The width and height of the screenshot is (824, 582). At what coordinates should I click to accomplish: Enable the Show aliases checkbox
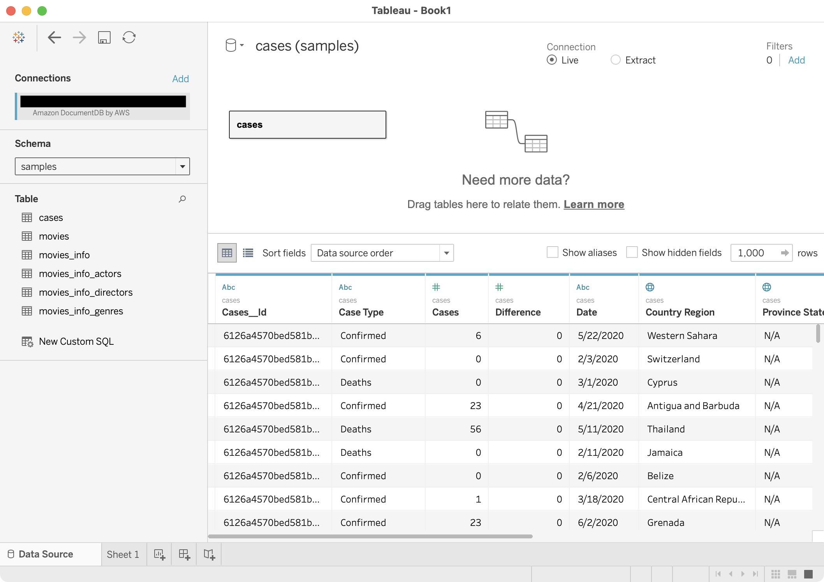coord(552,252)
